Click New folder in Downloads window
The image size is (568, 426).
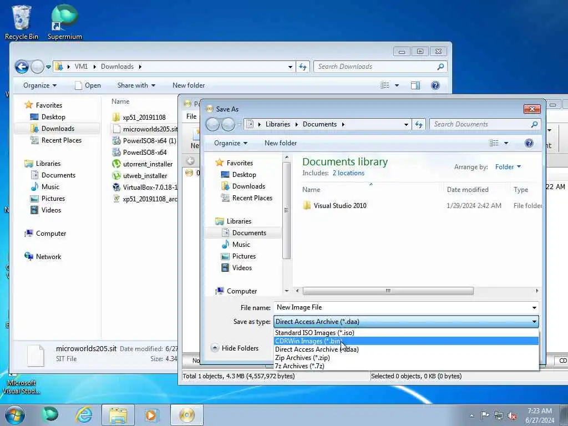(x=189, y=85)
